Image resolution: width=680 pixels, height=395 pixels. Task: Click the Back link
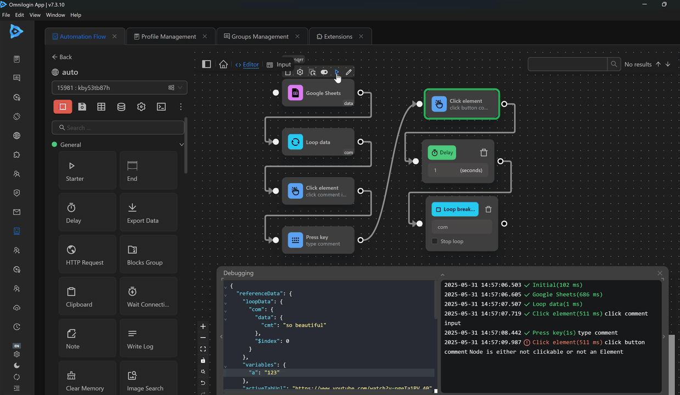click(x=62, y=57)
